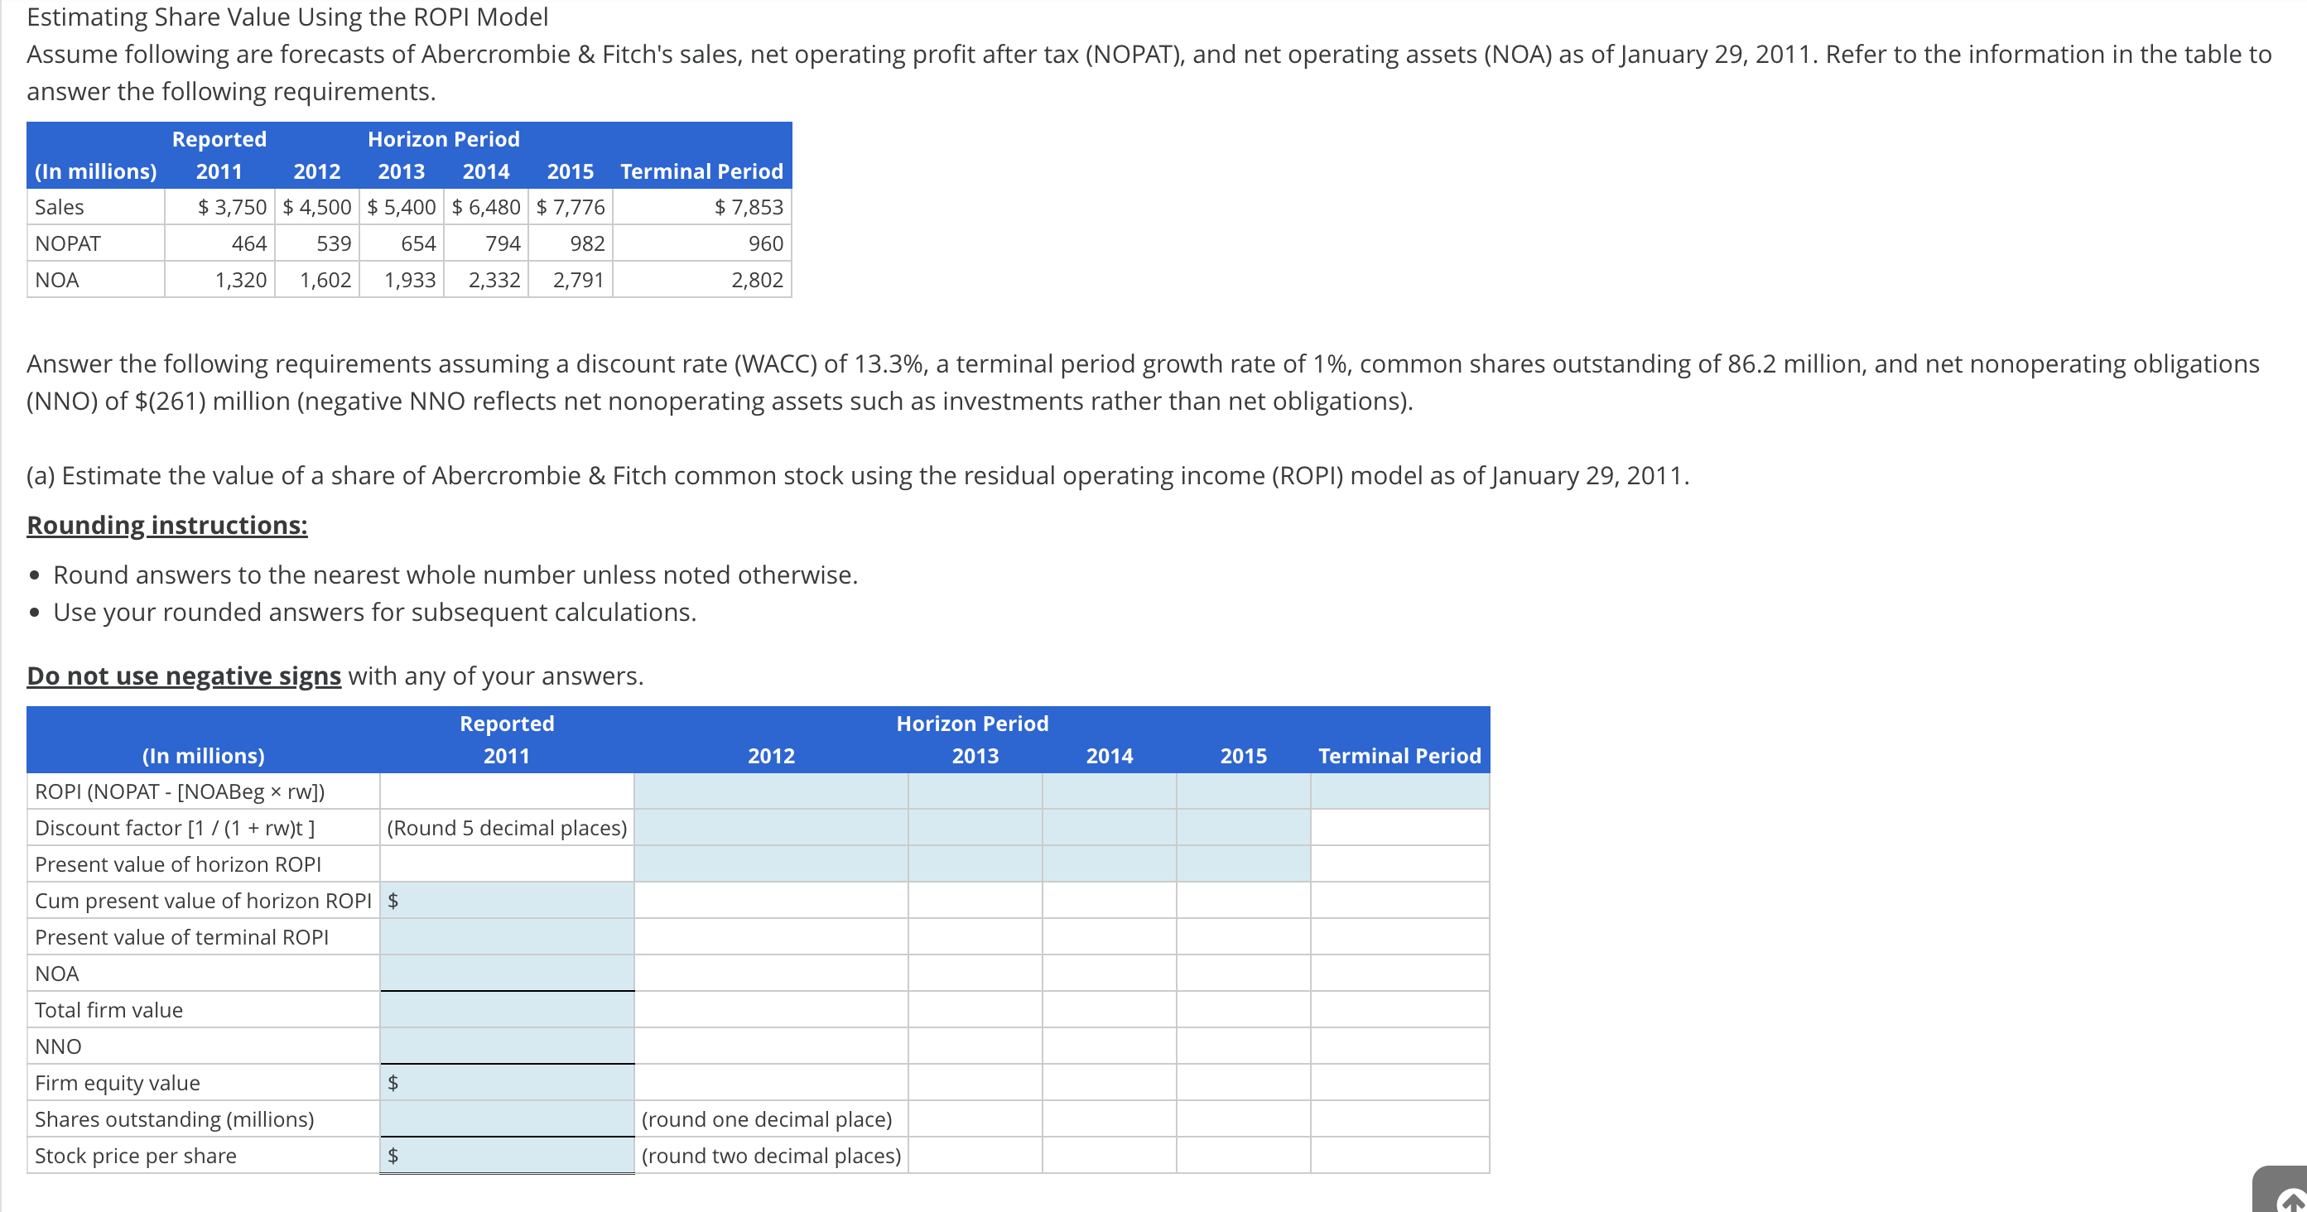Screen dimensions: 2307x1212
Task: Click Cum present value of horizon ROPI field
Action: point(515,901)
